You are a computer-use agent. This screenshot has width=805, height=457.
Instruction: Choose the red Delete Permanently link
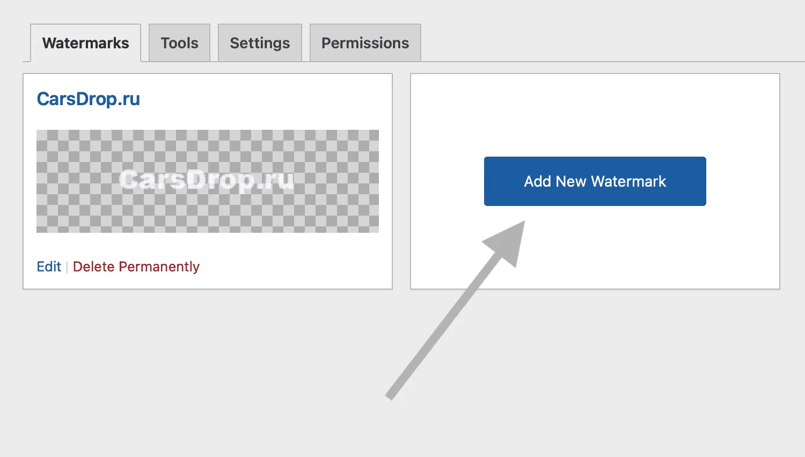(136, 267)
